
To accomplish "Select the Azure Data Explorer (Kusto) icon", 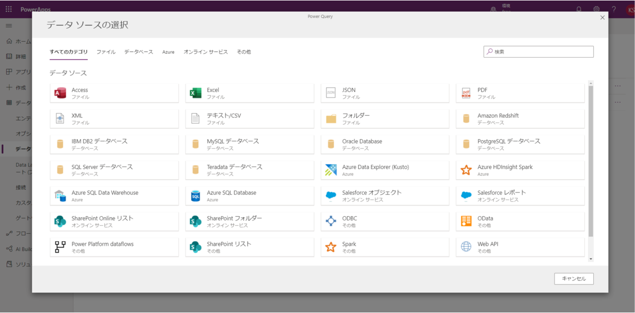I will coord(331,170).
